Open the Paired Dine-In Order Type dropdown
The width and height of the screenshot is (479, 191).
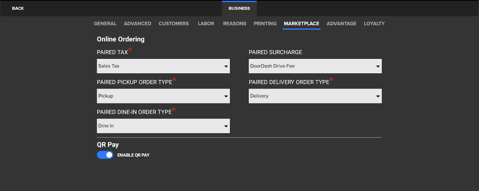(163, 126)
